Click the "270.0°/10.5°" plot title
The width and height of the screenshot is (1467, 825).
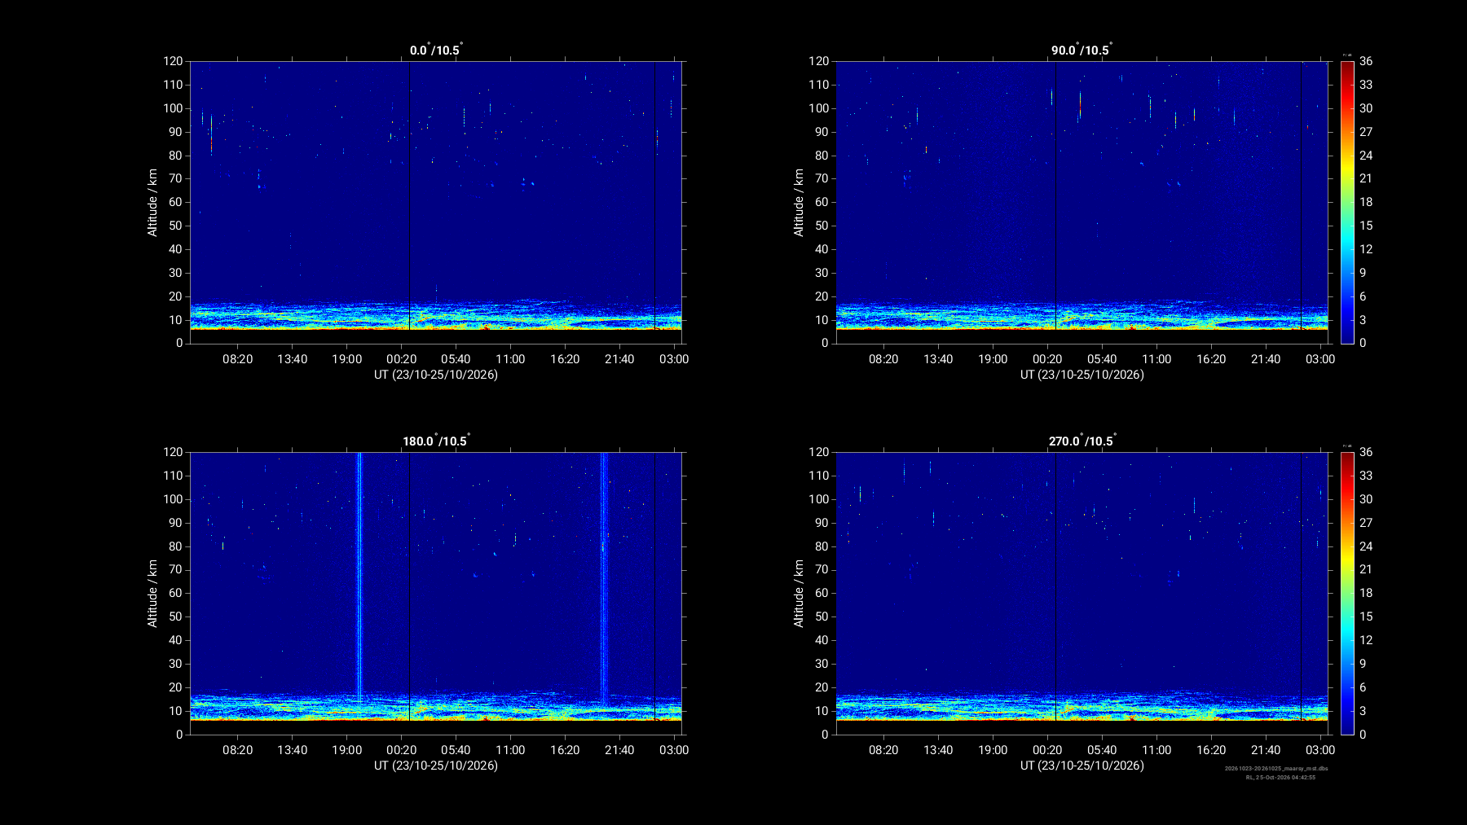(1082, 441)
